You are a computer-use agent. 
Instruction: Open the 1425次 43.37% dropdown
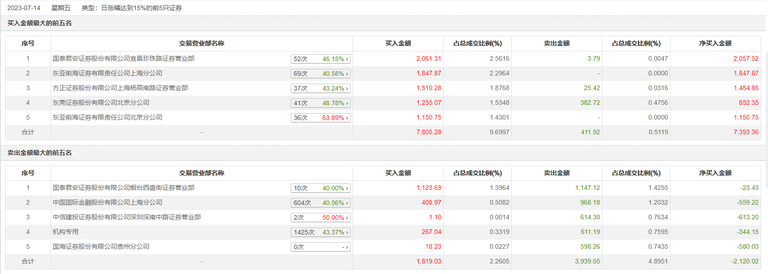point(321,232)
